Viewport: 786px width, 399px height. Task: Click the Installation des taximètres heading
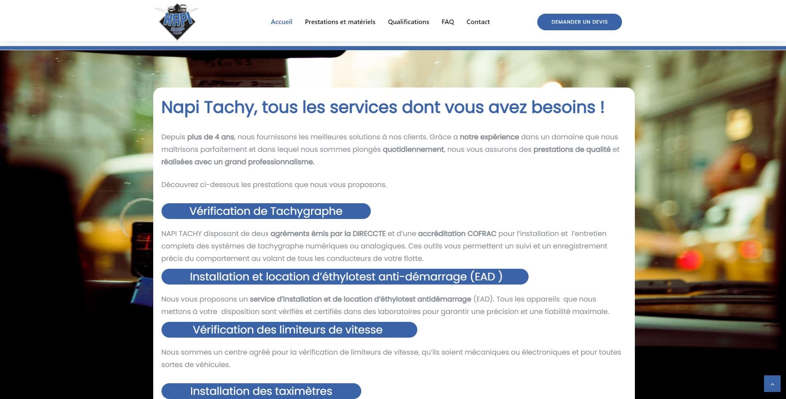261,390
